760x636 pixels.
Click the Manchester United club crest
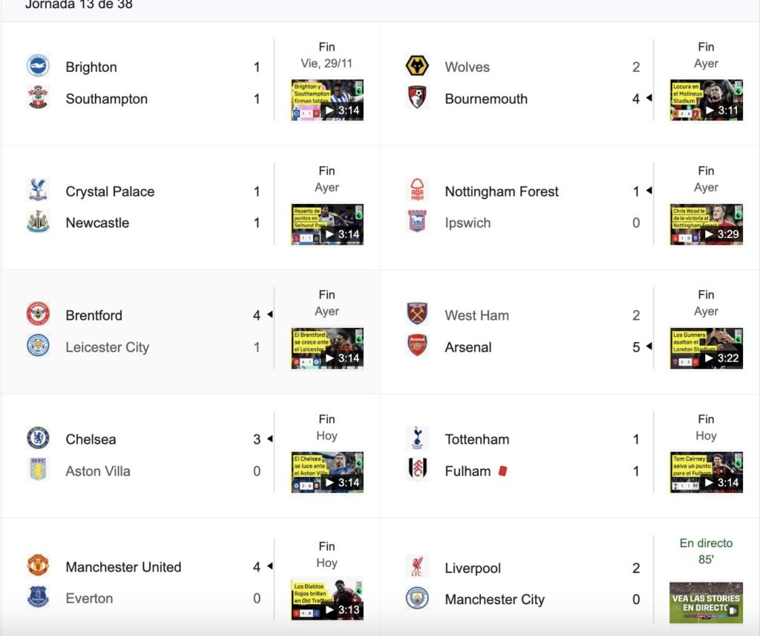pyautogui.click(x=38, y=565)
